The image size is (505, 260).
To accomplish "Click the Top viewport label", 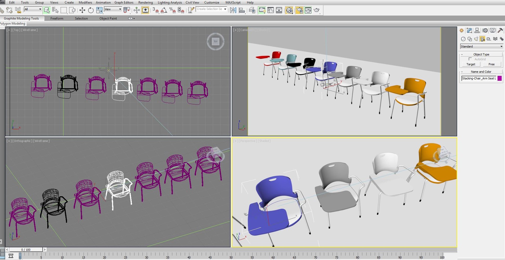I will [16, 30].
